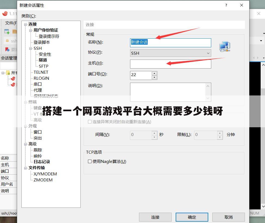The image size is (265, 223).
Task: Select 安全性 in category tree
Action: click(45, 54)
